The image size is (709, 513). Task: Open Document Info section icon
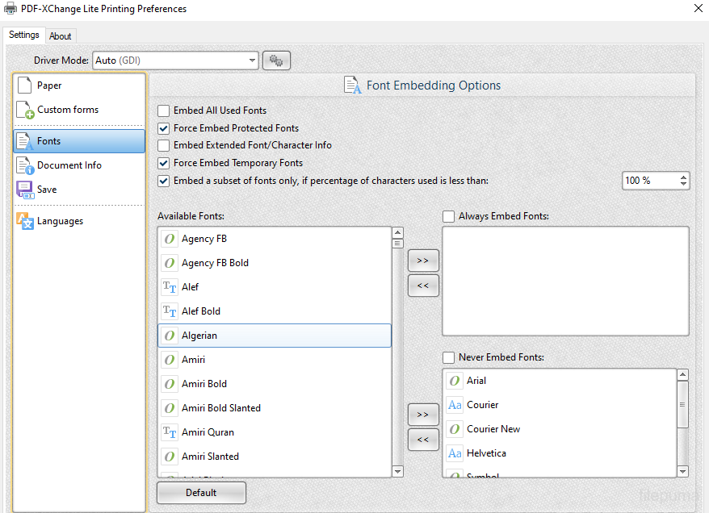pyautogui.click(x=24, y=165)
